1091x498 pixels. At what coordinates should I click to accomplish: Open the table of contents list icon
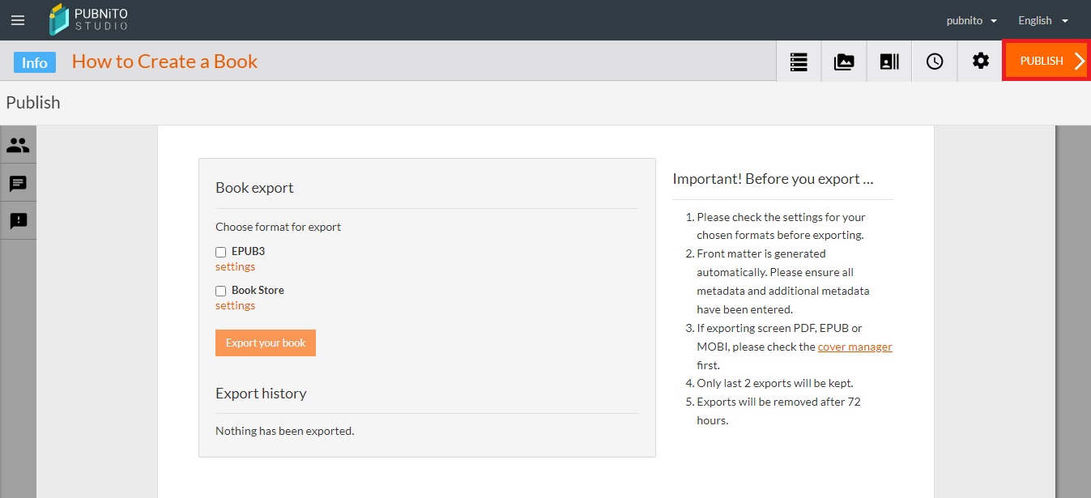tap(799, 62)
